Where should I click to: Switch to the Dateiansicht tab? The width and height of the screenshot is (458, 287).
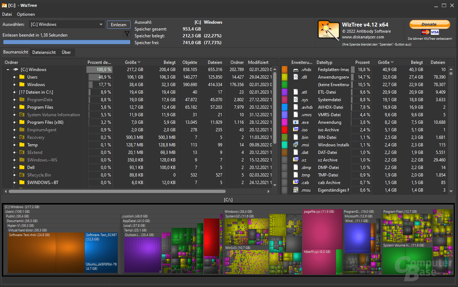[x=44, y=52]
